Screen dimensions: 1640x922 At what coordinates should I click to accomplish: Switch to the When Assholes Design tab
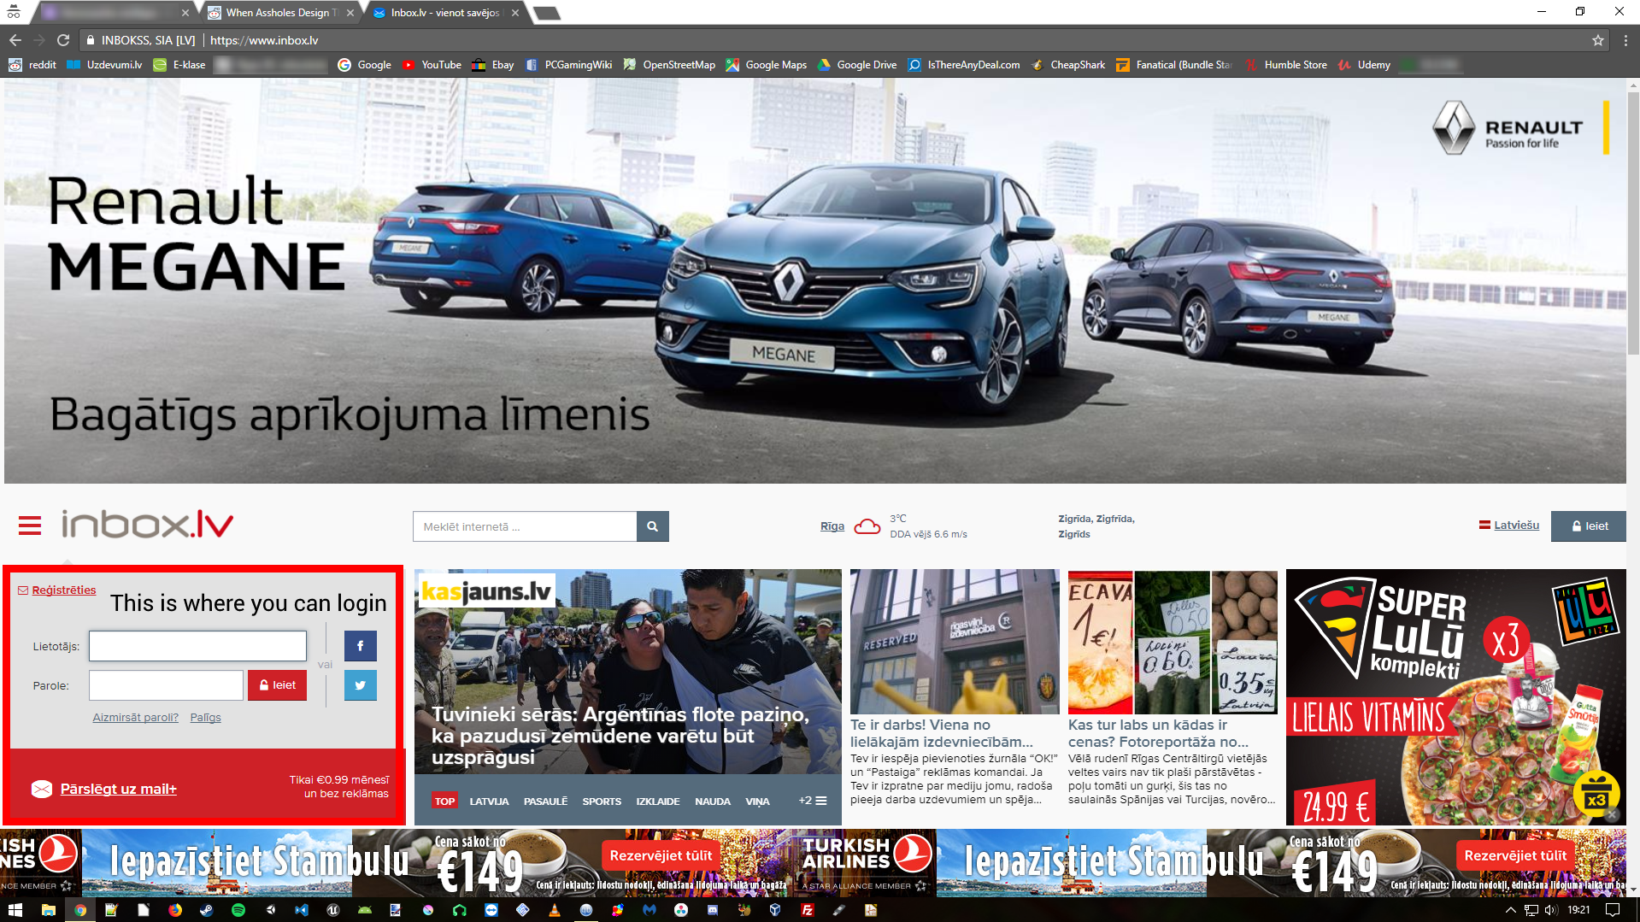pos(281,13)
